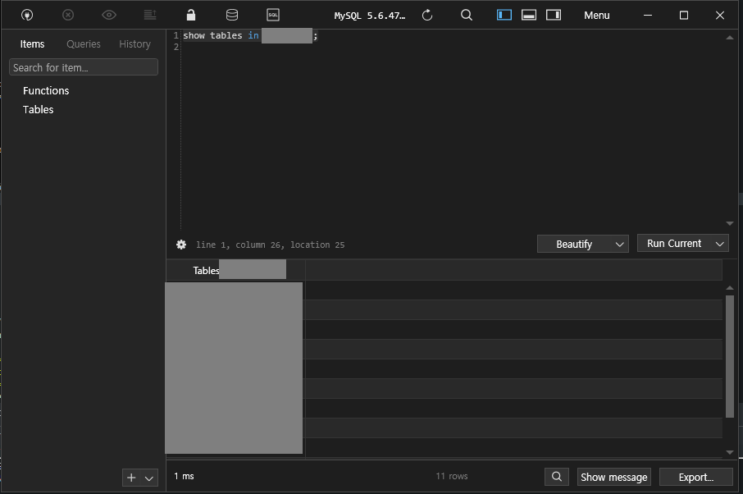Click the eye visibility icon in the toolbar
Viewport: 743px width, 494px height.
108,15
